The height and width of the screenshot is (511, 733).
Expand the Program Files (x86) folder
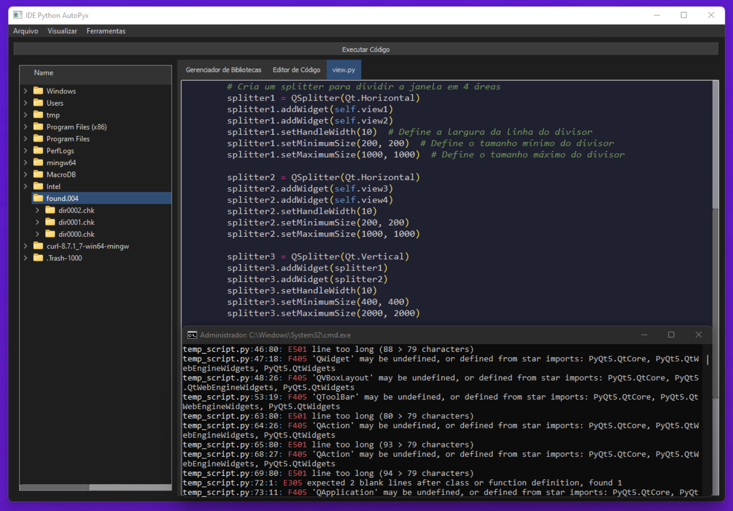coord(26,127)
